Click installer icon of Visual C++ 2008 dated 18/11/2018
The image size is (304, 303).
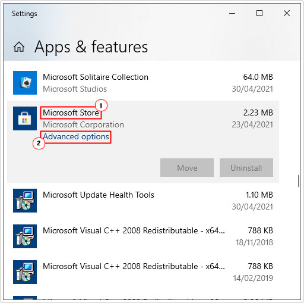coord(25,236)
